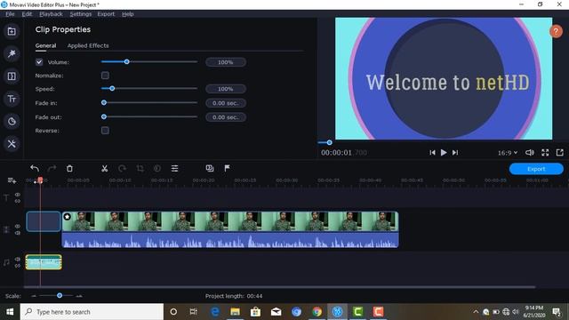Click the Volume slider handle

click(x=126, y=61)
